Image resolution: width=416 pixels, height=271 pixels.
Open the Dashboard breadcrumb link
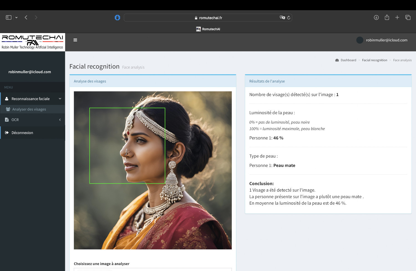348,60
